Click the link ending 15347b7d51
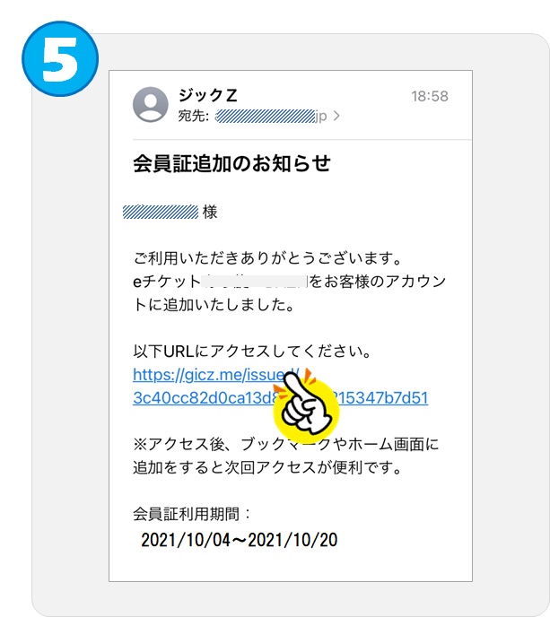Image resolution: width=550 pixels, height=617 pixels. click(x=381, y=397)
